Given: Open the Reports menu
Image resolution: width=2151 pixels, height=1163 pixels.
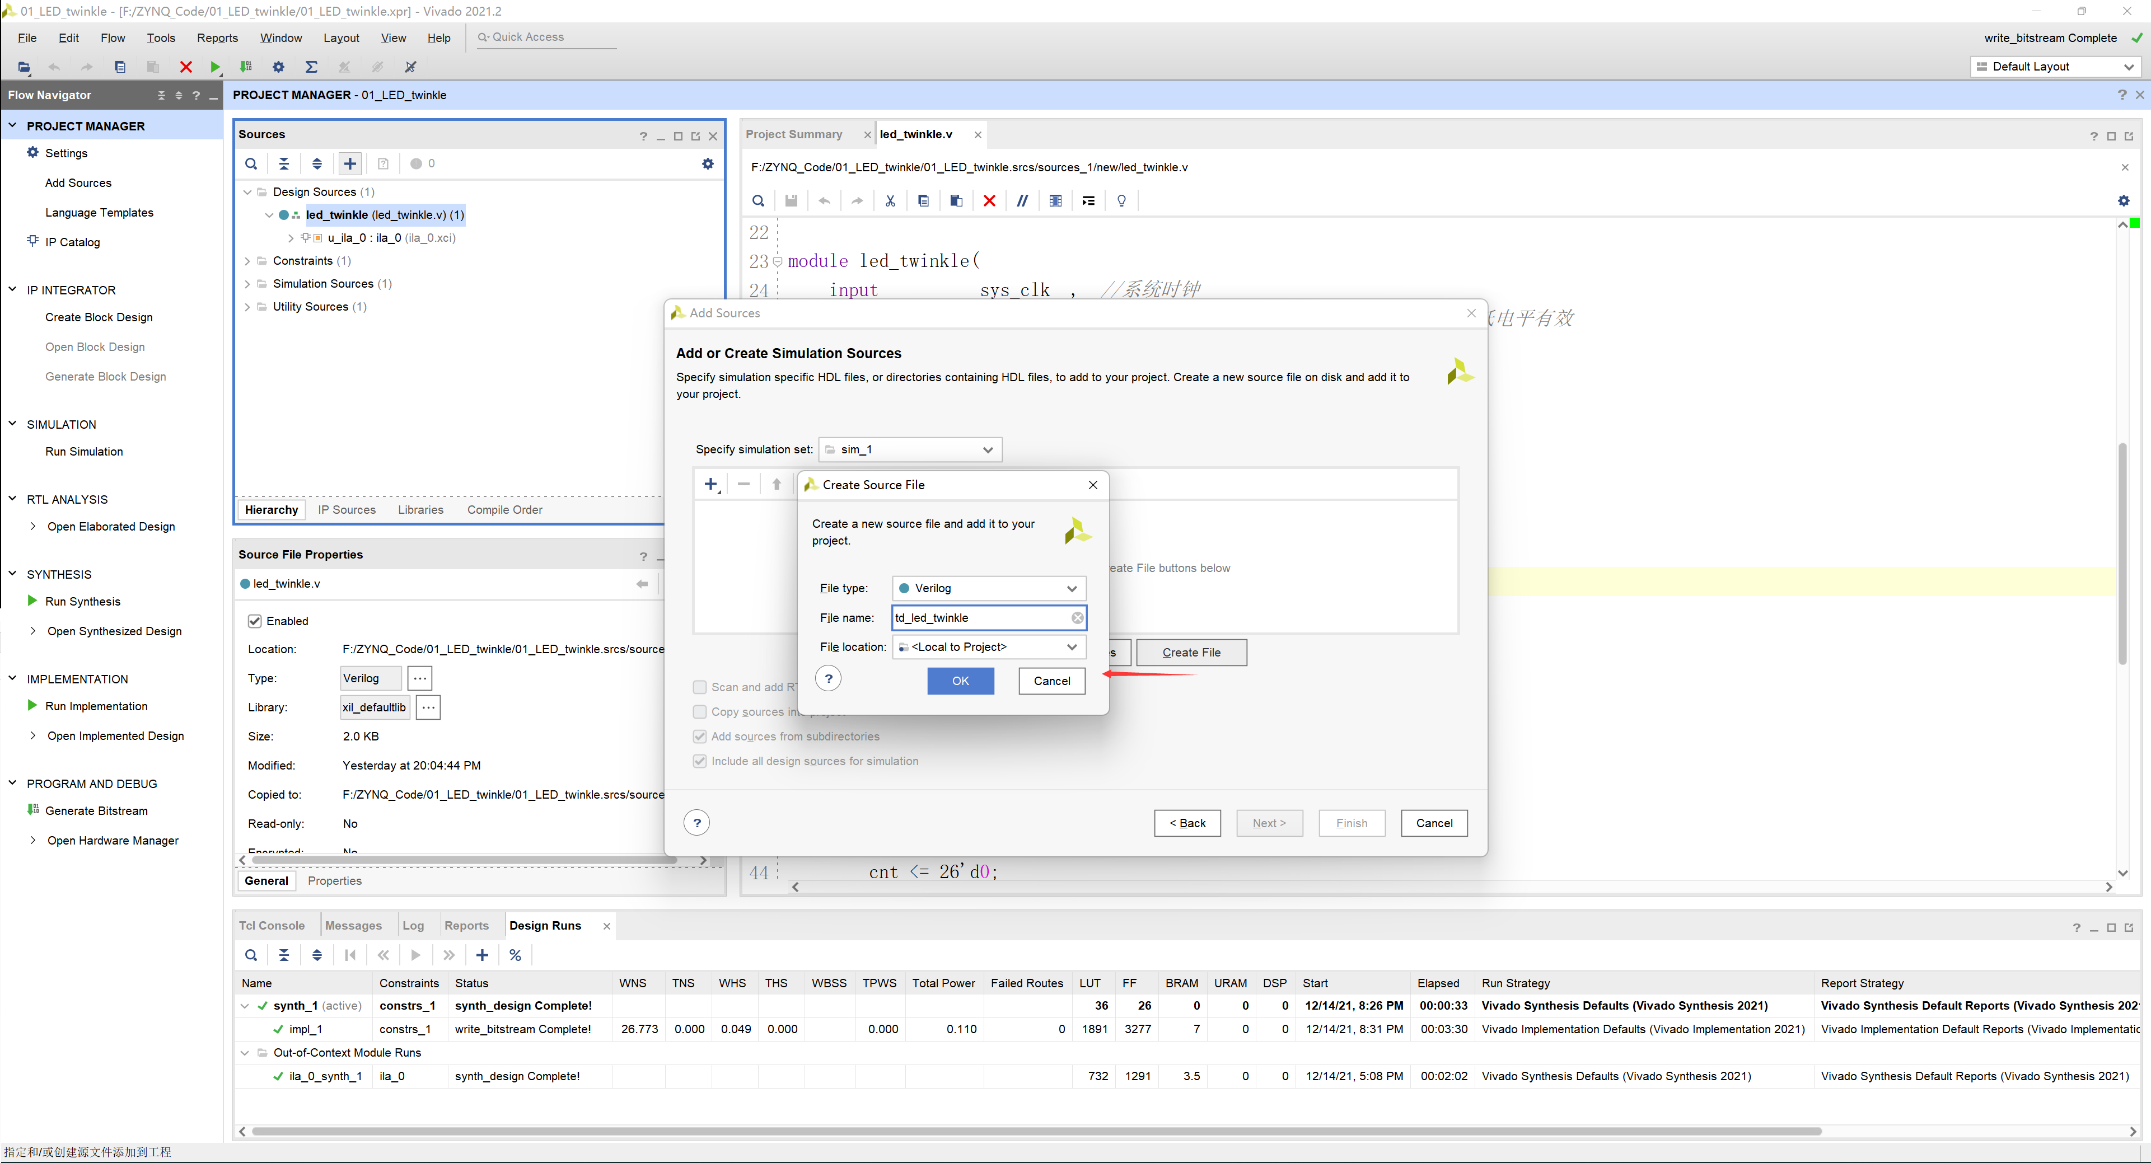Looking at the screenshot, I should 217,39.
